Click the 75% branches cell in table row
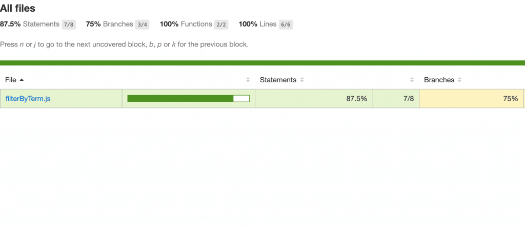Image resolution: width=525 pixels, height=228 pixels. pos(510,99)
